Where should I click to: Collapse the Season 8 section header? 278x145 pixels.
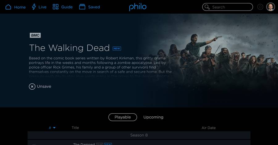(139, 135)
